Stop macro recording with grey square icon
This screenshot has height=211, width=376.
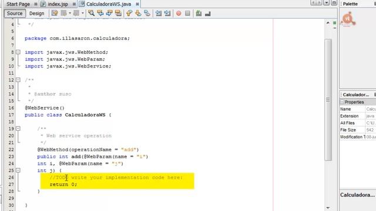tap(187, 13)
